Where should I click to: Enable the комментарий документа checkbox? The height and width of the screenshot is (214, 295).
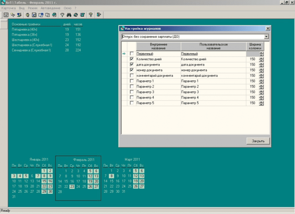click(132, 75)
